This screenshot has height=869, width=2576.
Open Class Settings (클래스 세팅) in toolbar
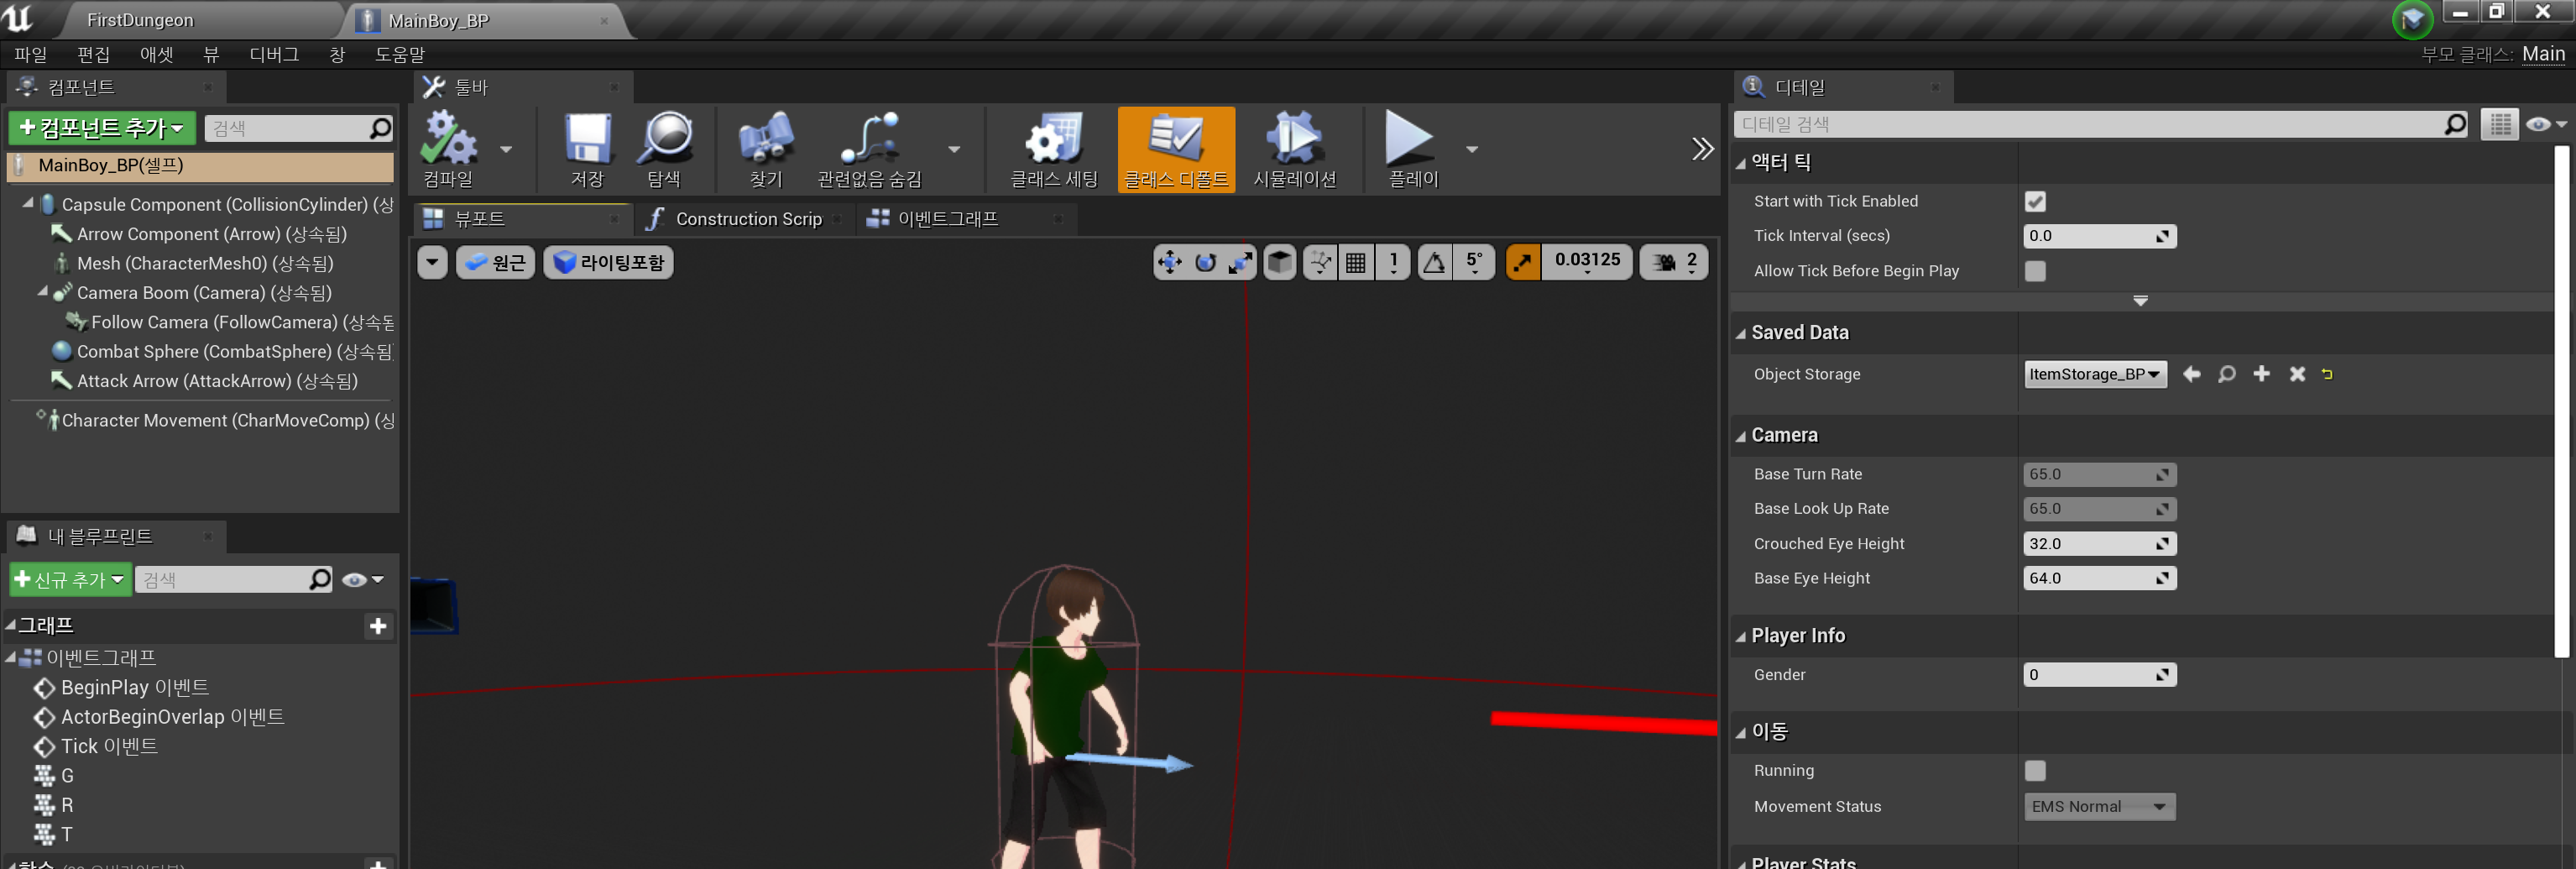coord(1053,141)
